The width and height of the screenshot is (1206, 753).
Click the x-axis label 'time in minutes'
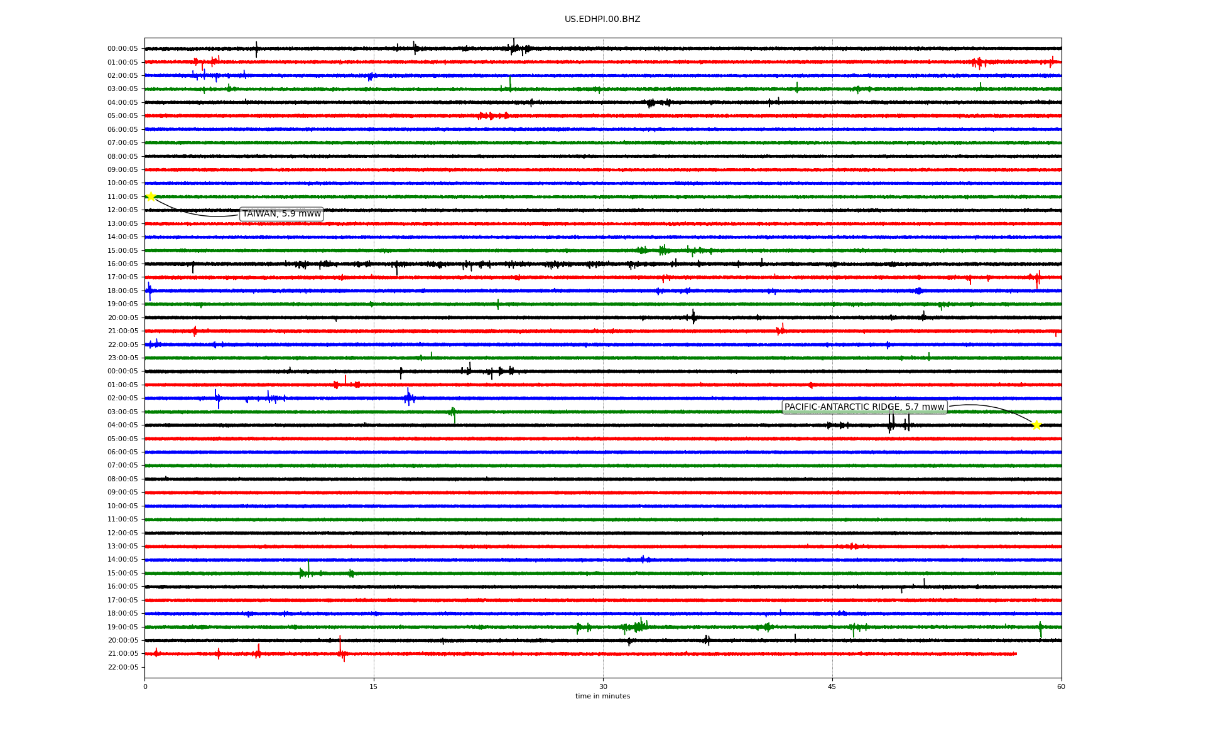[x=602, y=697]
